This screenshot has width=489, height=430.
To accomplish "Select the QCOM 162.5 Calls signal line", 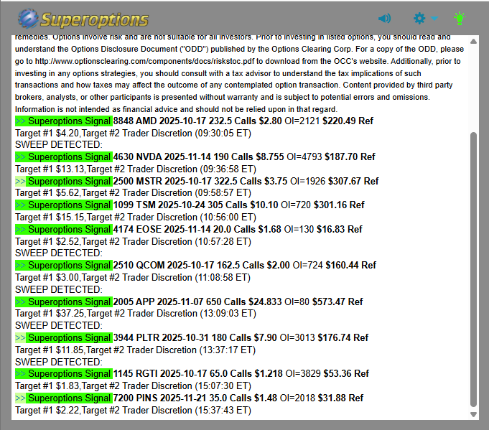I will click(x=244, y=265).
